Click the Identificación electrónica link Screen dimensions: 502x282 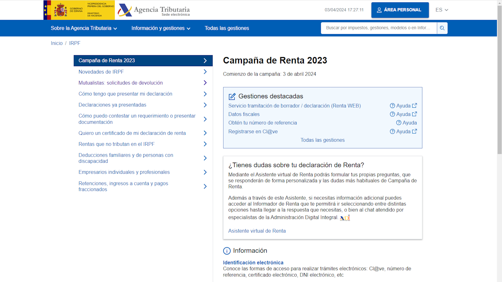click(x=253, y=262)
